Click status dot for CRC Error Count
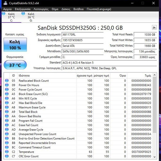The image size is (161, 161). pos(7,156)
